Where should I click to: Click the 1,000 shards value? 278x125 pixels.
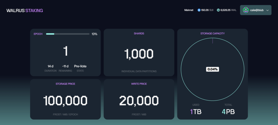point(139,54)
